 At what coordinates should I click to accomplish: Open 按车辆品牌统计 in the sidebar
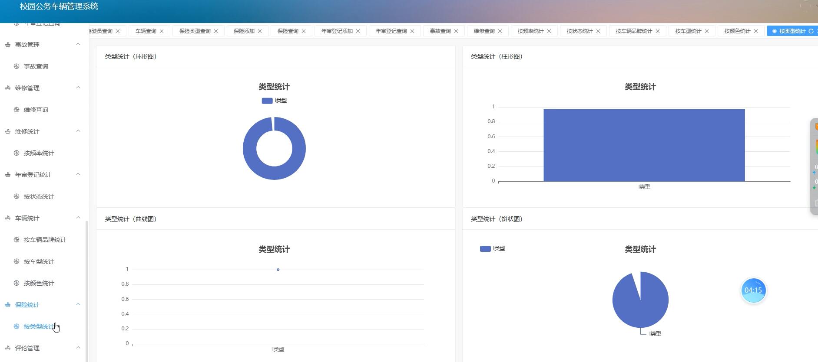(45, 240)
